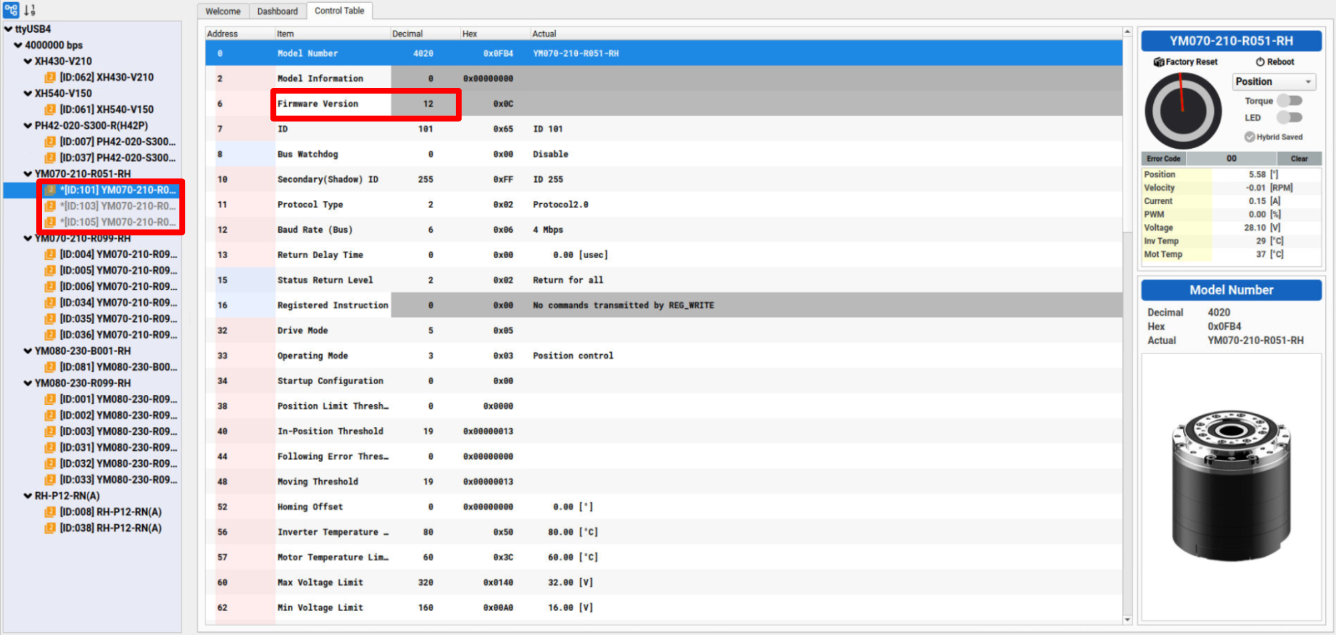Click the Item column header
The image size is (1336, 635).
pos(332,33)
